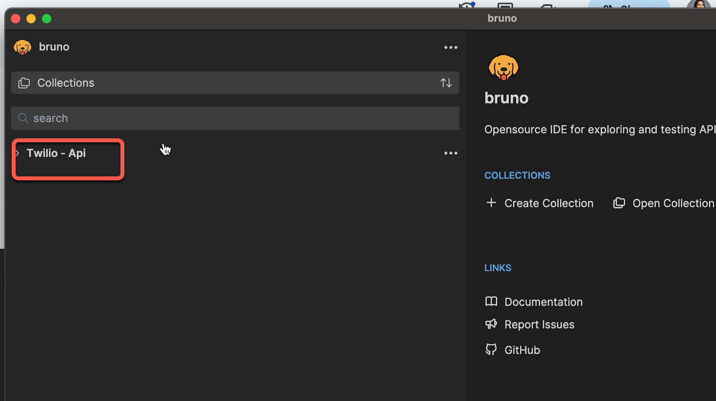Click the Collections stacked-pages icon
The image size is (716, 401).
24,83
